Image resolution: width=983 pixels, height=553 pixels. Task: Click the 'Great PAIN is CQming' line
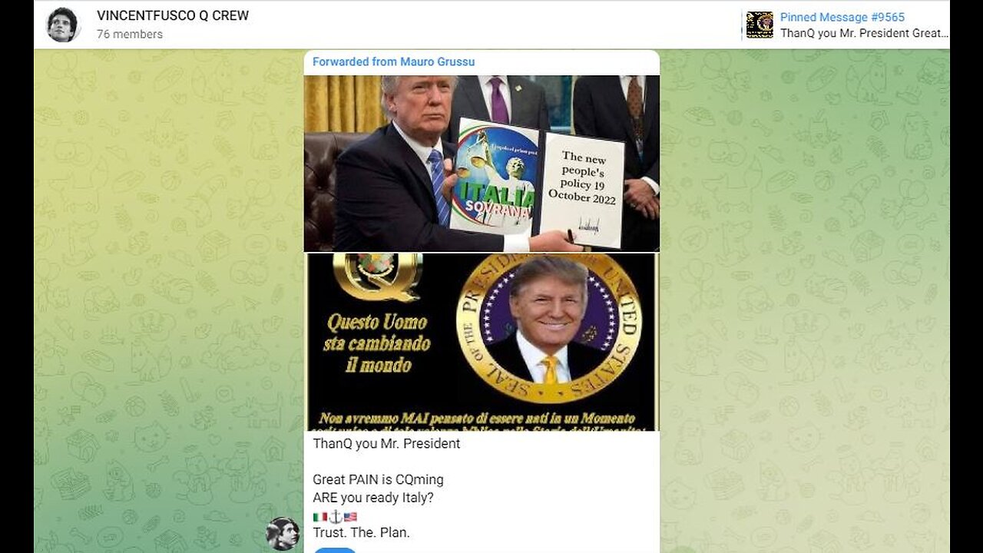pos(378,480)
